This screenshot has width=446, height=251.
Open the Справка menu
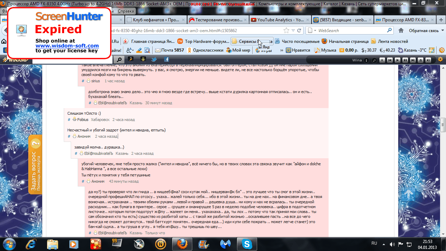126,11
